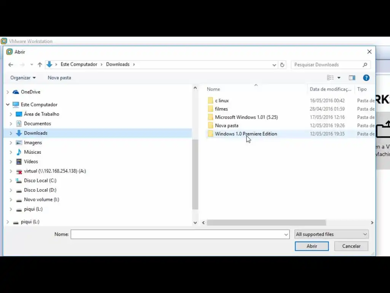The width and height of the screenshot is (390, 293).
Task: Create a Nova pasta
Action: click(x=59, y=78)
